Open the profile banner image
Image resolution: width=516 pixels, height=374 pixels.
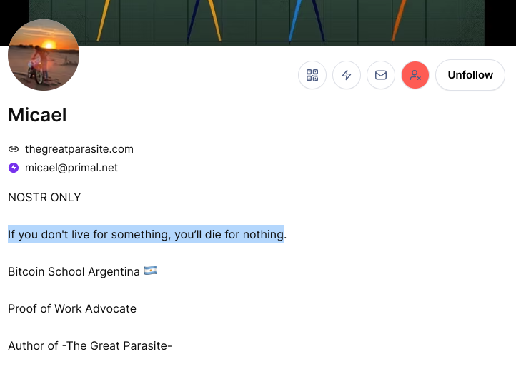pos(257,22)
